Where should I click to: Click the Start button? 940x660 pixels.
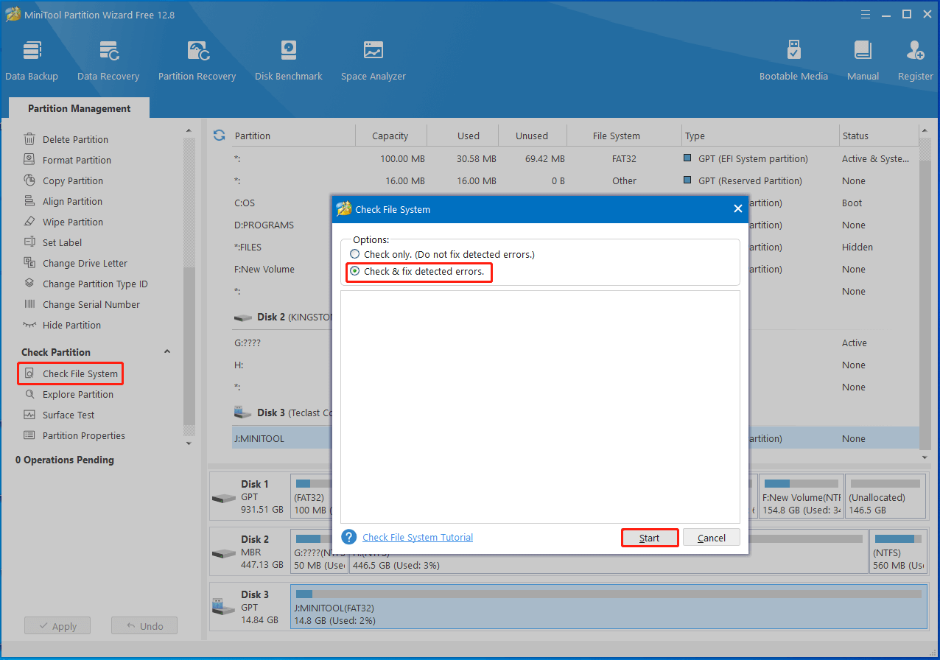point(650,538)
